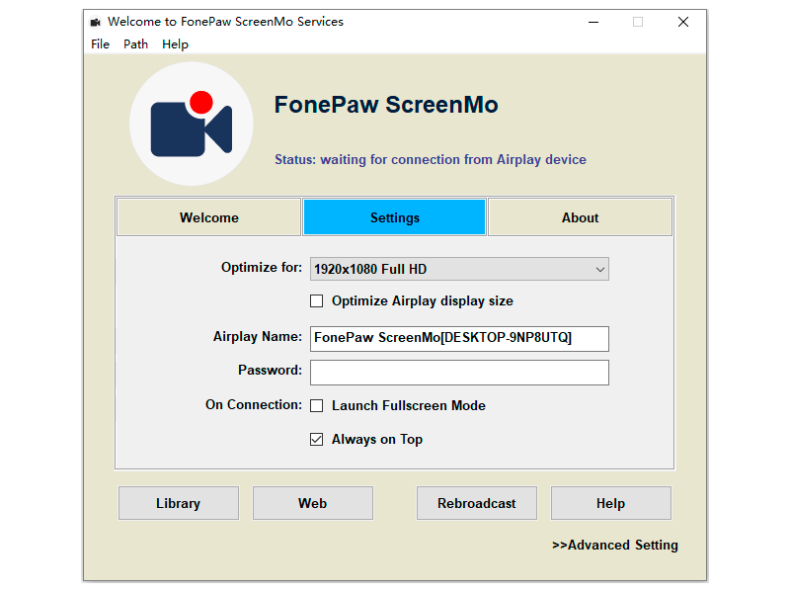Expand the Optimize for resolution dropdown
Image resolution: width=790 pixels, height=593 pixels.
point(459,269)
